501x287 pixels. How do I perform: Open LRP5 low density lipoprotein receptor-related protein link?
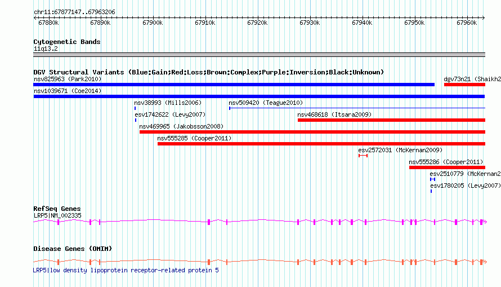click(x=126, y=270)
